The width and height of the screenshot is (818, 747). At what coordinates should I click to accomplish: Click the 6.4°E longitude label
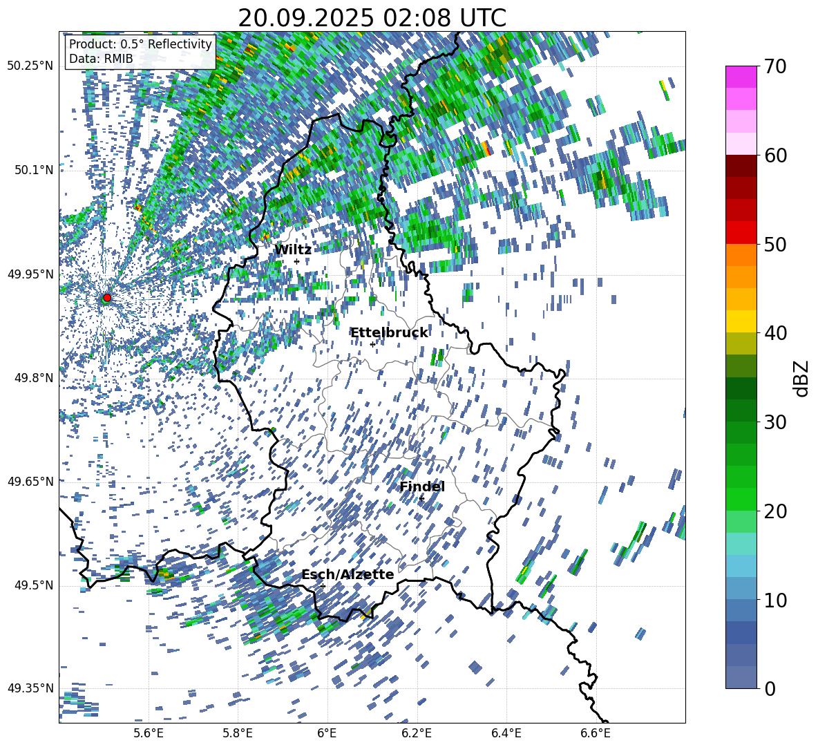click(506, 733)
